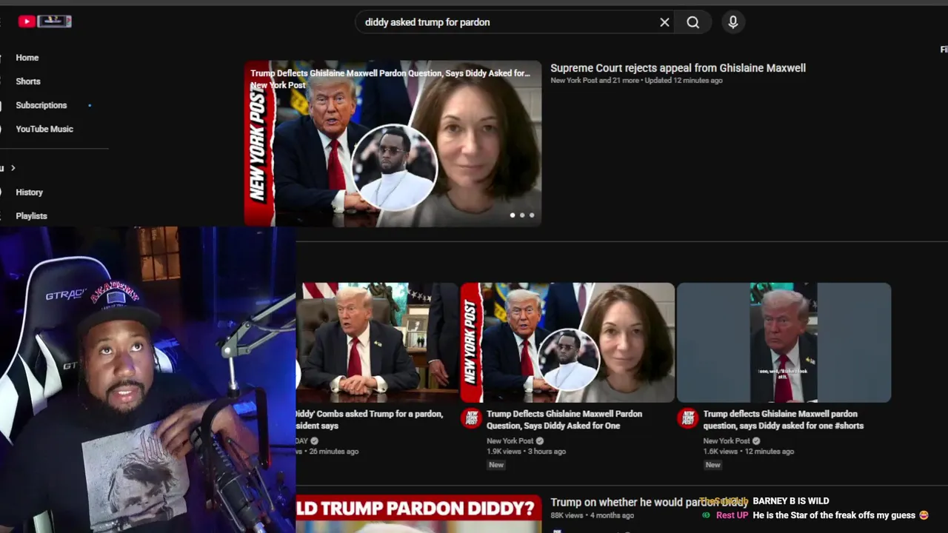Open 'Supreme Court rejects appeal from Ghislaine Maxwell'
948x533 pixels.
click(x=678, y=68)
